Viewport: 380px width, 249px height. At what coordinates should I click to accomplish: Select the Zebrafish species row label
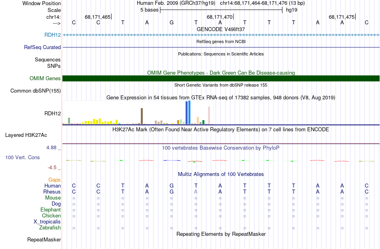point(50,228)
